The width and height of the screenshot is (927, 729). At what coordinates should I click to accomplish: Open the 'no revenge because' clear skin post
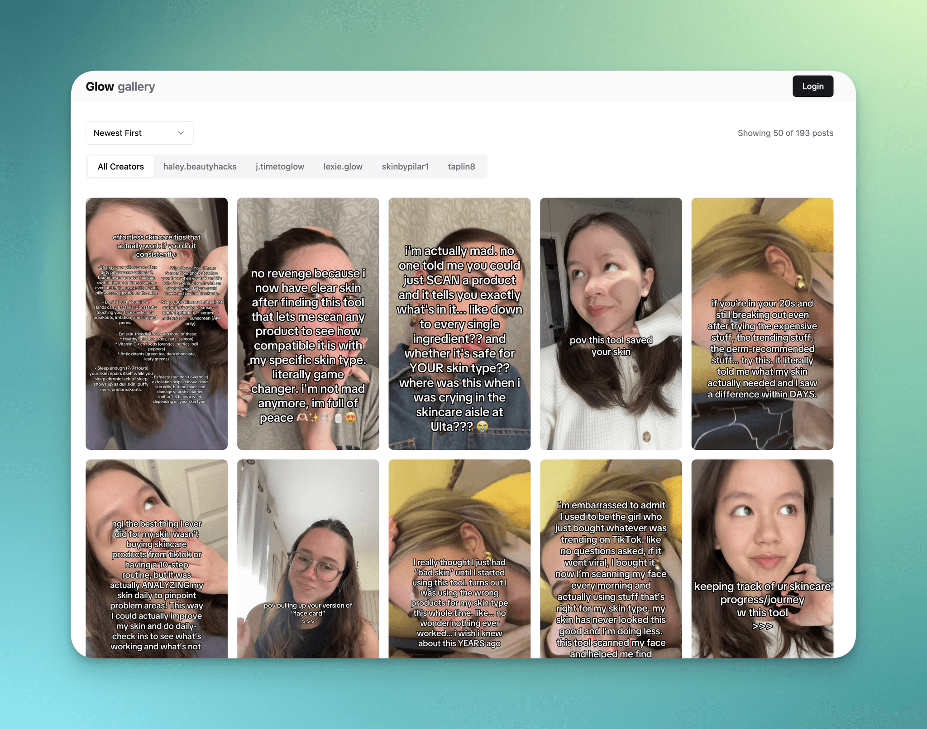pyautogui.click(x=308, y=324)
